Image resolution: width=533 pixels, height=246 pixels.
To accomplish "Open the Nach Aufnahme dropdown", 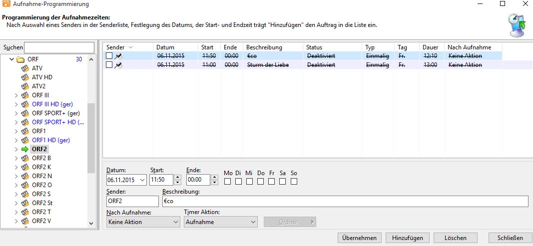I will click(143, 222).
